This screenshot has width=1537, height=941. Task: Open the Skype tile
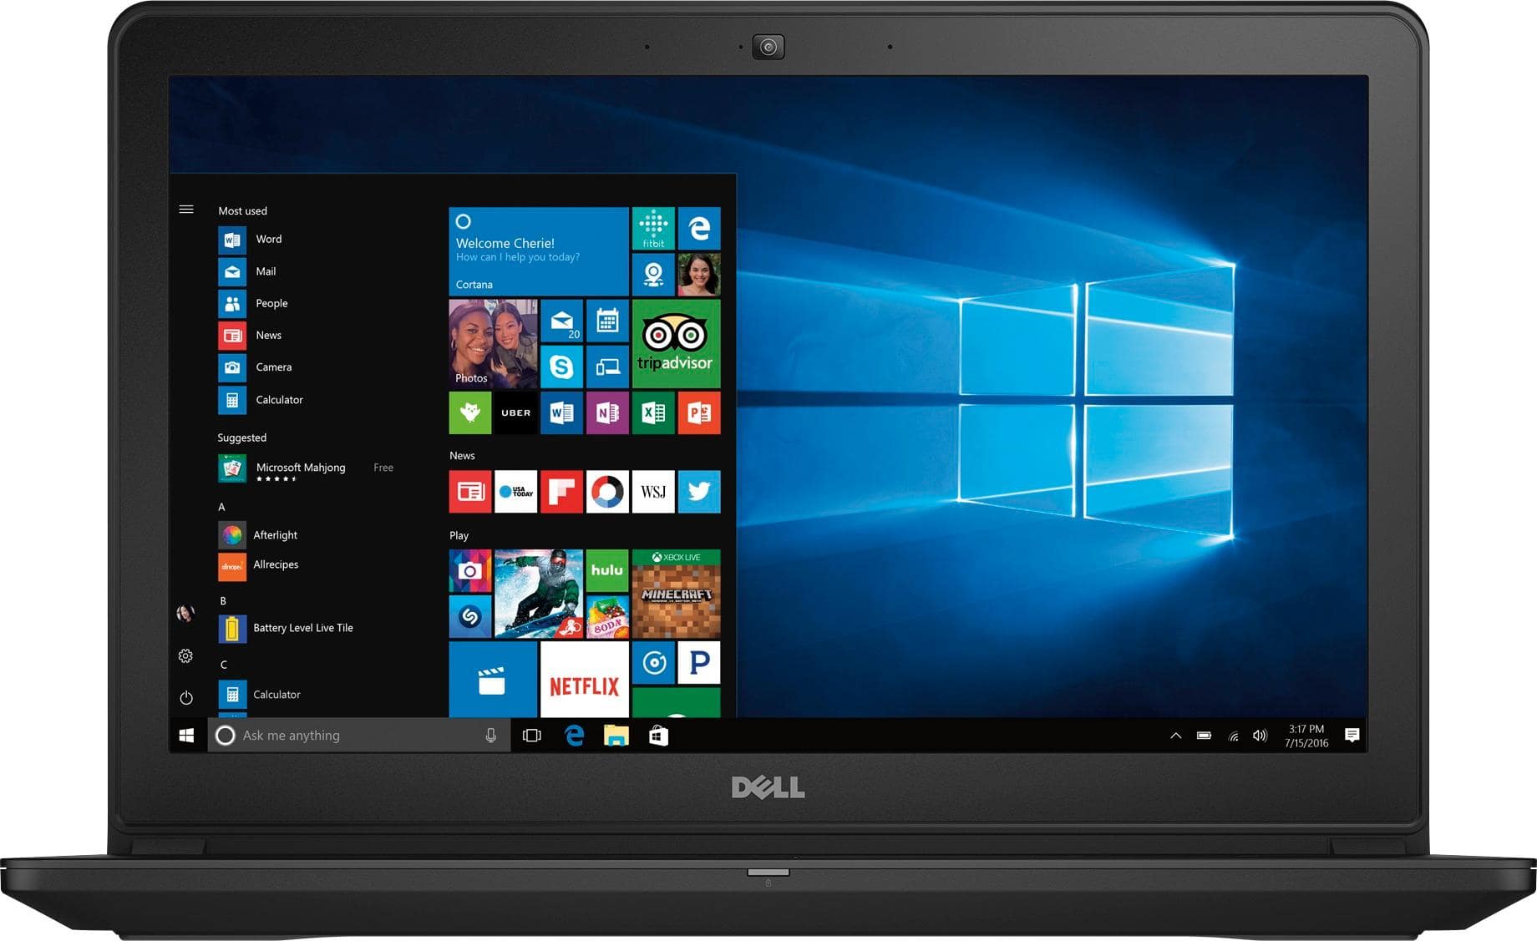pyautogui.click(x=561, y=367)
